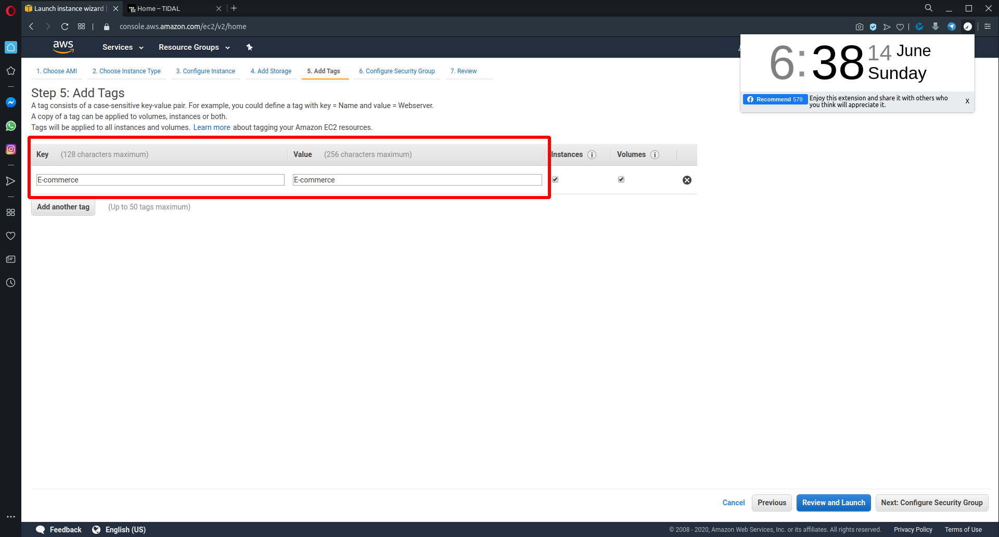This screenshot has height=537, width=999.
Task: Go to step 7 Review
Action: click(464, 71)
